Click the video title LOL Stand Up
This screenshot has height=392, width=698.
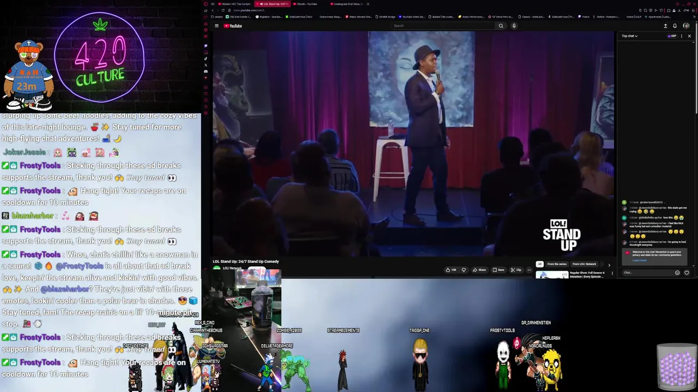245,261
